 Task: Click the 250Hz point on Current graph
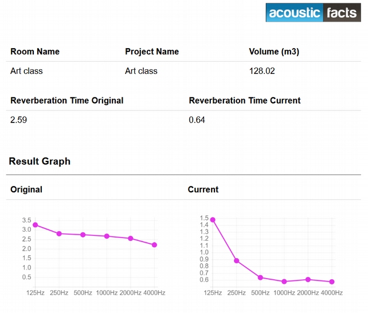point(237,261)
